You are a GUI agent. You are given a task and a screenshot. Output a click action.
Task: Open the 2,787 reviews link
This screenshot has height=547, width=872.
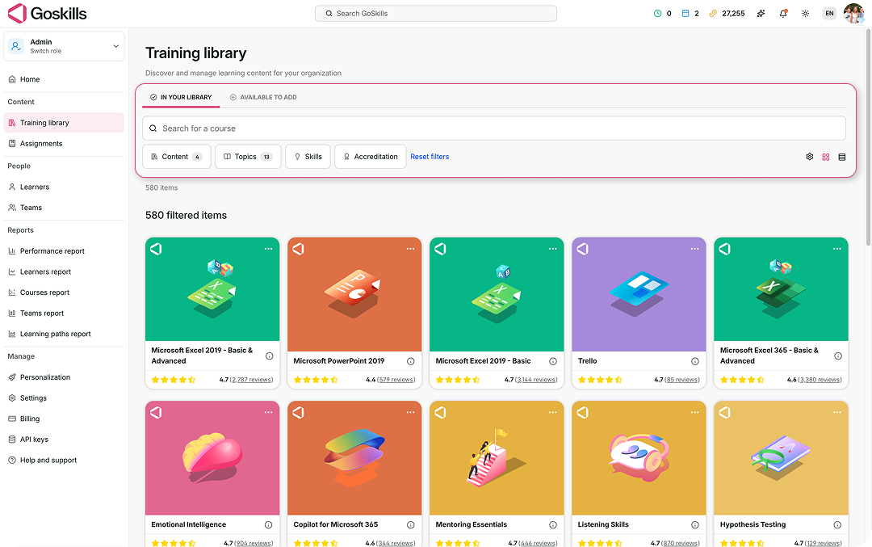[x=251, y=380]
